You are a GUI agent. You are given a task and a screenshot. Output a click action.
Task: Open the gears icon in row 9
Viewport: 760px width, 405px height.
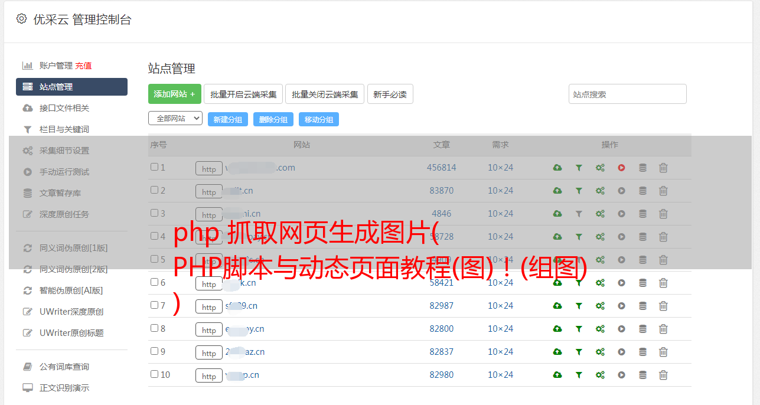click(x=600, y=352)
